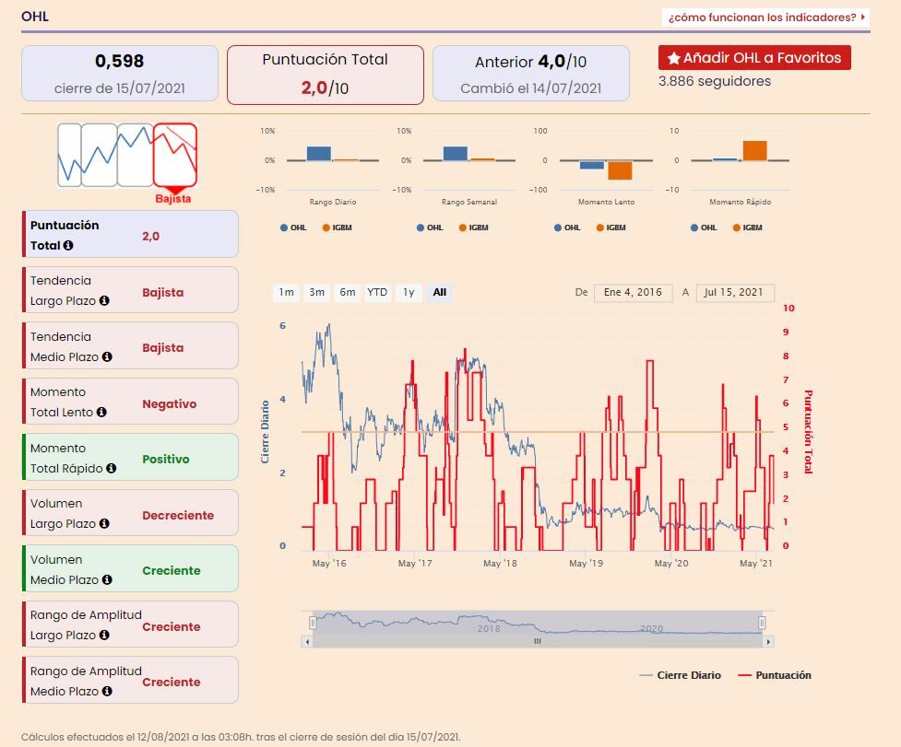Click right arrow of chart navigator scrollbar

[768, 641]
